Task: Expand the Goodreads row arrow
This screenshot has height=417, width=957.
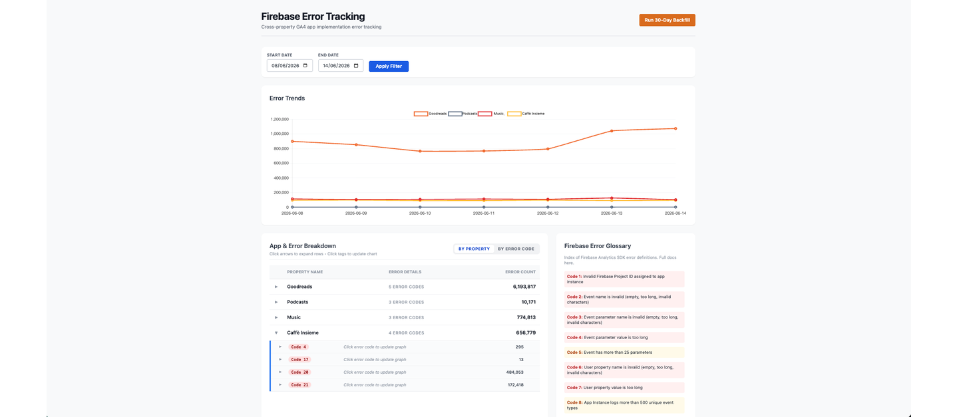Action: click(276, 287)
